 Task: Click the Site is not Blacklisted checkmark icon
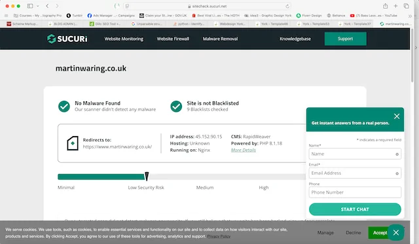click(x=176, y=106)
